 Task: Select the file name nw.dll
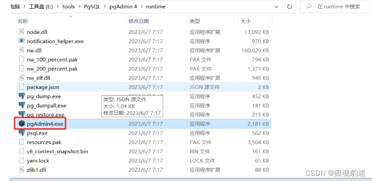click(34, 51)
